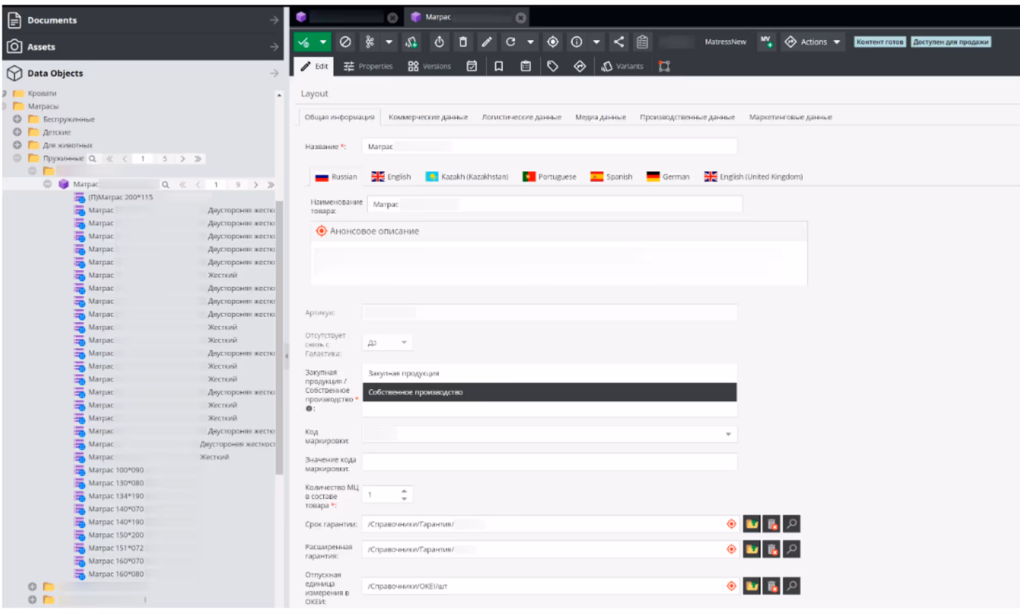
Task: Expand the 'Для животных' folder
Action: tap(17, 145)
